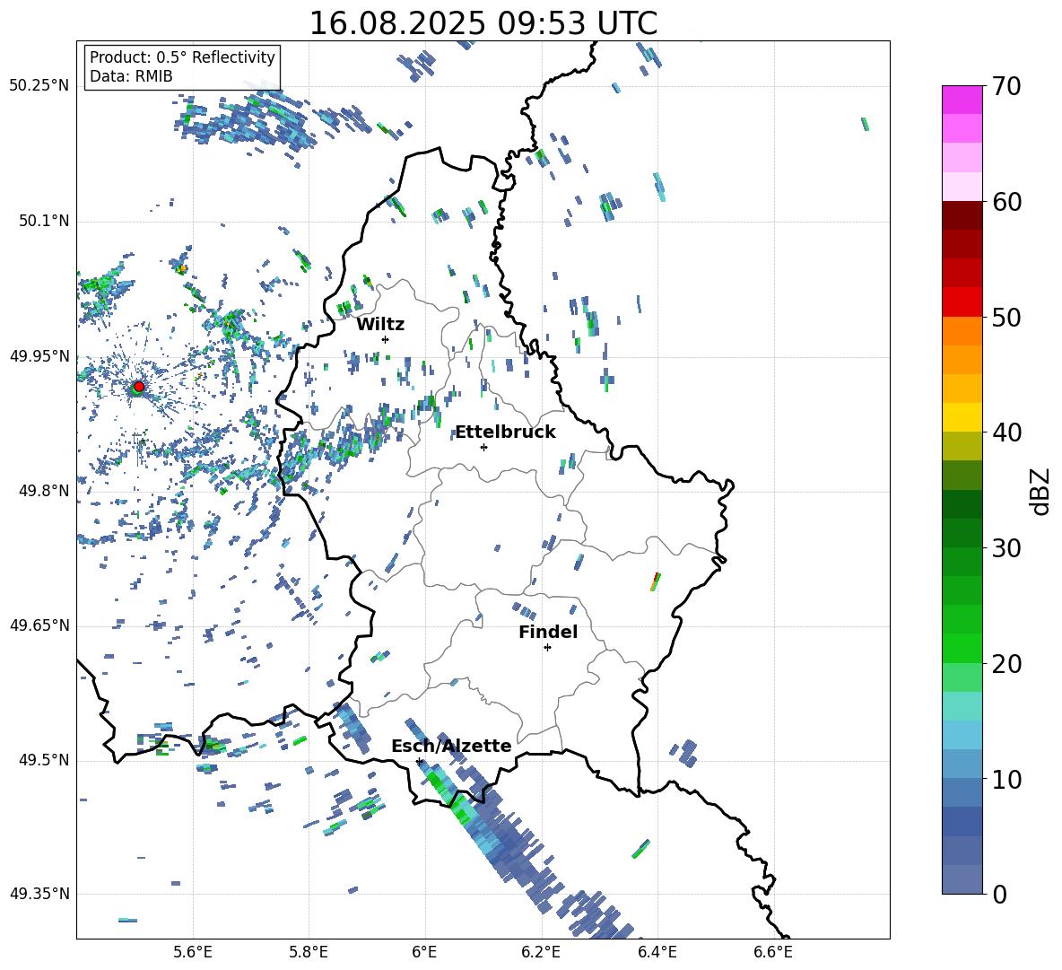Screen dimensions: 1062x970
Task: Click the 6°E longitude label
Action: [x=424, y=953]
